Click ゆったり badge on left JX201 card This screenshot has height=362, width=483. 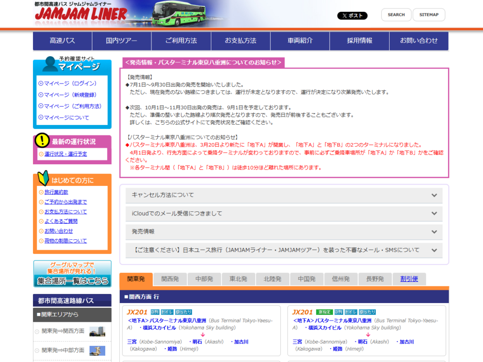pos(183,312)
